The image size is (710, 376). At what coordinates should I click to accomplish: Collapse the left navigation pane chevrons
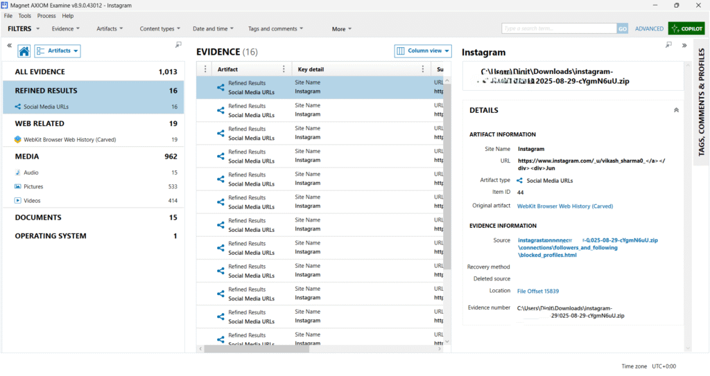click(10, 45)
